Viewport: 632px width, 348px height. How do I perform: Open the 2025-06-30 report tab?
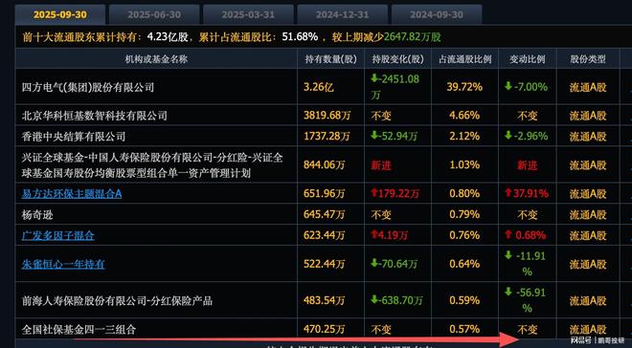click(154, 15)
